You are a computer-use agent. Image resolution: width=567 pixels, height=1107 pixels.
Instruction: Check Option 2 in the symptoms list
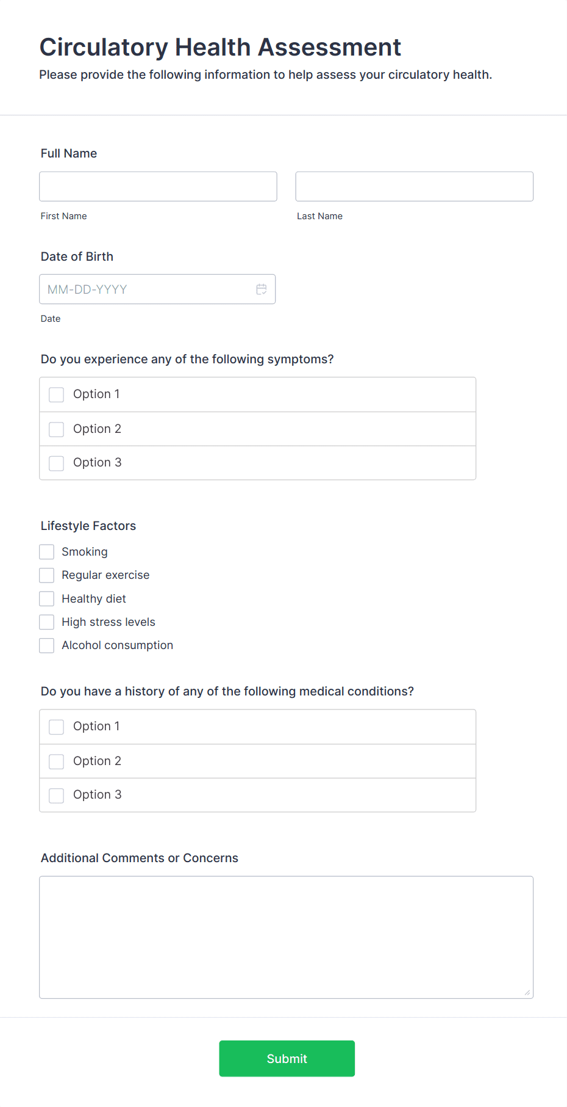[56, 429]
